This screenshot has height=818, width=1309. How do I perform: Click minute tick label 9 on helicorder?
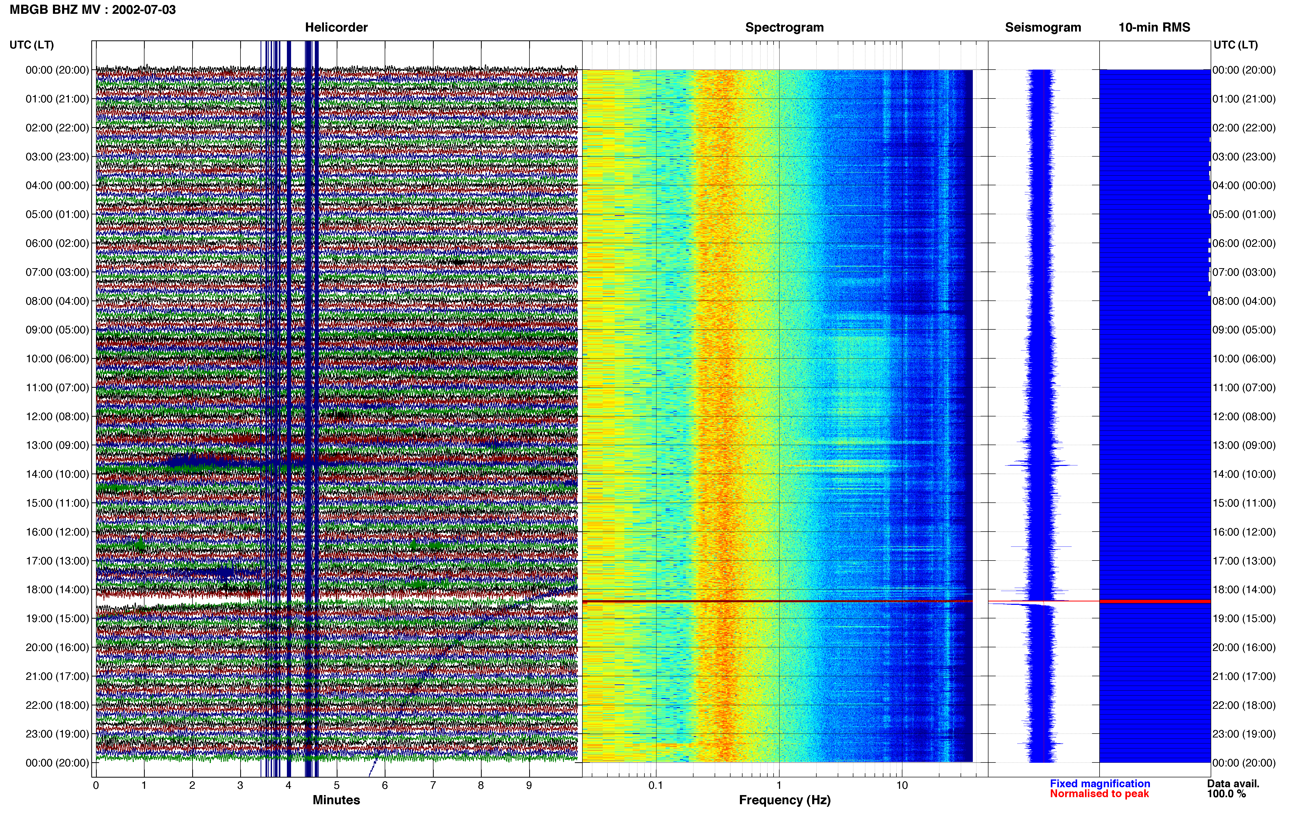pyautogui.click(x=529, y=785)
